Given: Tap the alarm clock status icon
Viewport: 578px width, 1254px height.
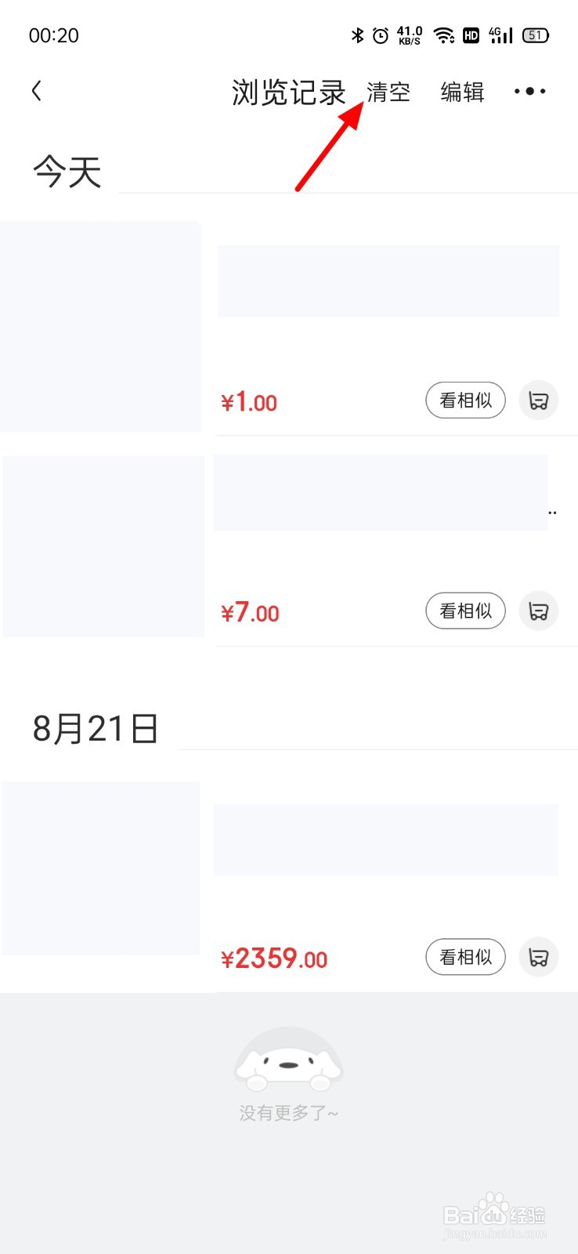Looking at the screenshot, I should pos(381,35).
